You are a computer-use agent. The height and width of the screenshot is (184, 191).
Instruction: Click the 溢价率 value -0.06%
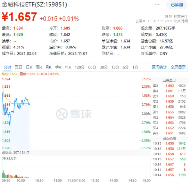click(70, 47)
